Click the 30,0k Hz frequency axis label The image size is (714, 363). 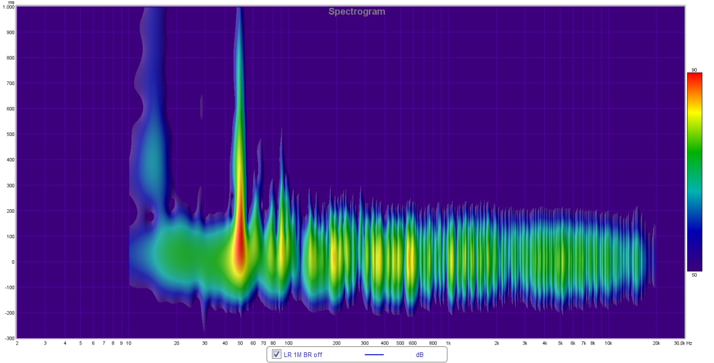pos(682,343)
